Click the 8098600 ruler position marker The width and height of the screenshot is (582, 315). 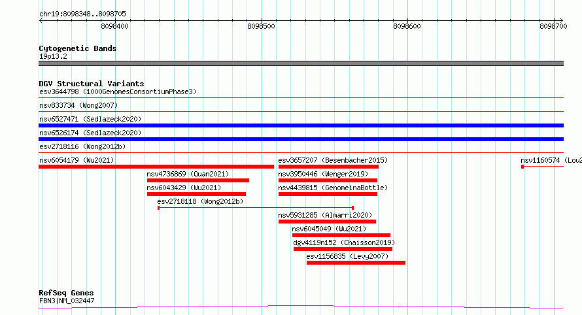407,26
